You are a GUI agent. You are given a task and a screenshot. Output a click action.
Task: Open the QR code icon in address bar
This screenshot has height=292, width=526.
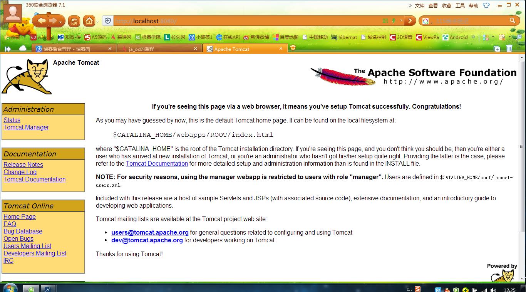point(385,21)
